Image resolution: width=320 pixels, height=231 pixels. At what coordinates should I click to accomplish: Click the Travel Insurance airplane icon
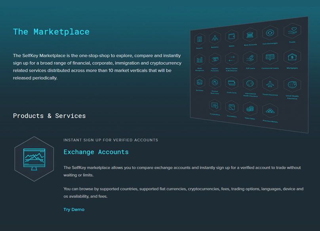click(270, 85)
